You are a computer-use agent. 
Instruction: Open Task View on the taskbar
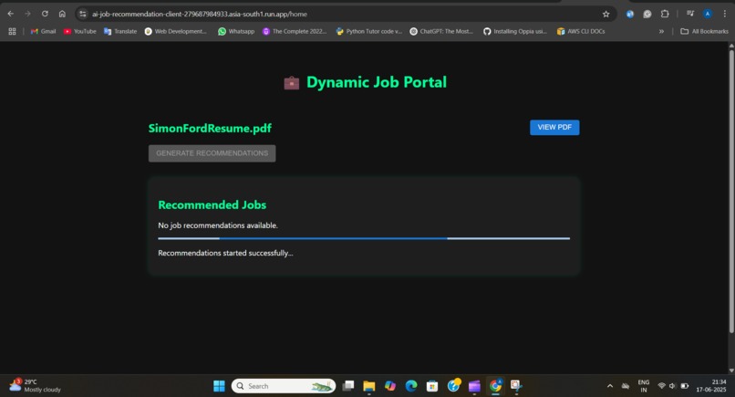point(347,386)
